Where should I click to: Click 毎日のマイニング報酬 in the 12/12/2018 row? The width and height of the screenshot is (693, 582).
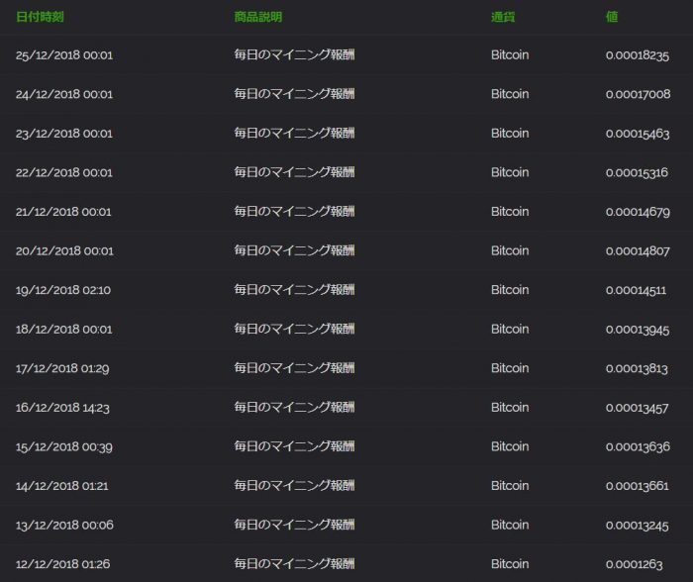point(294,563)
